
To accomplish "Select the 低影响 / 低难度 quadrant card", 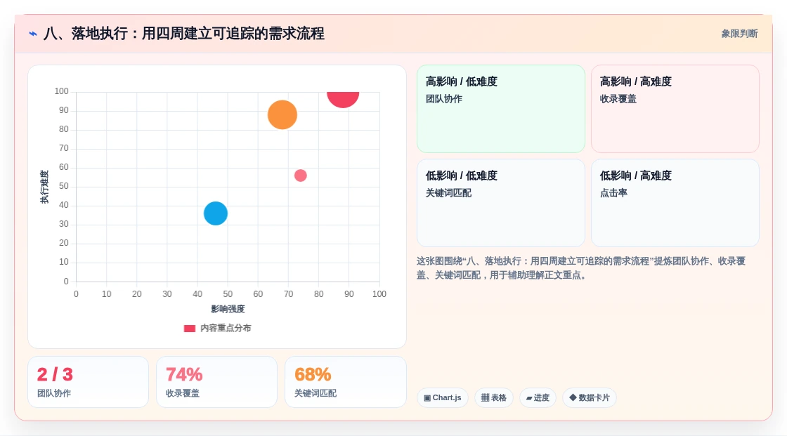I will 501,203.
